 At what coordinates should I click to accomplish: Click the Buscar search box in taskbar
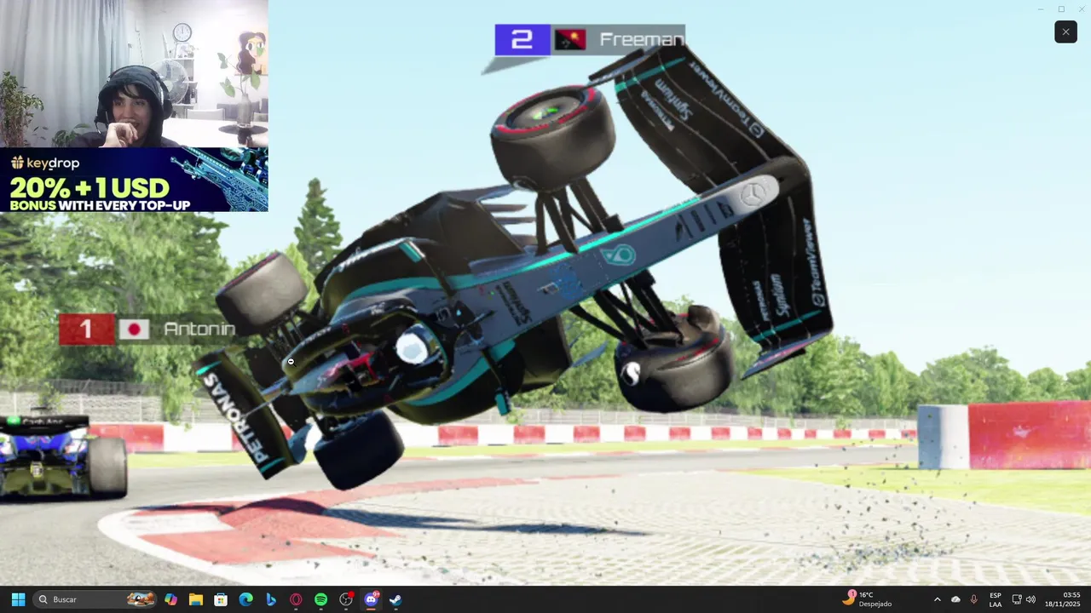click(x=96, y=599)
